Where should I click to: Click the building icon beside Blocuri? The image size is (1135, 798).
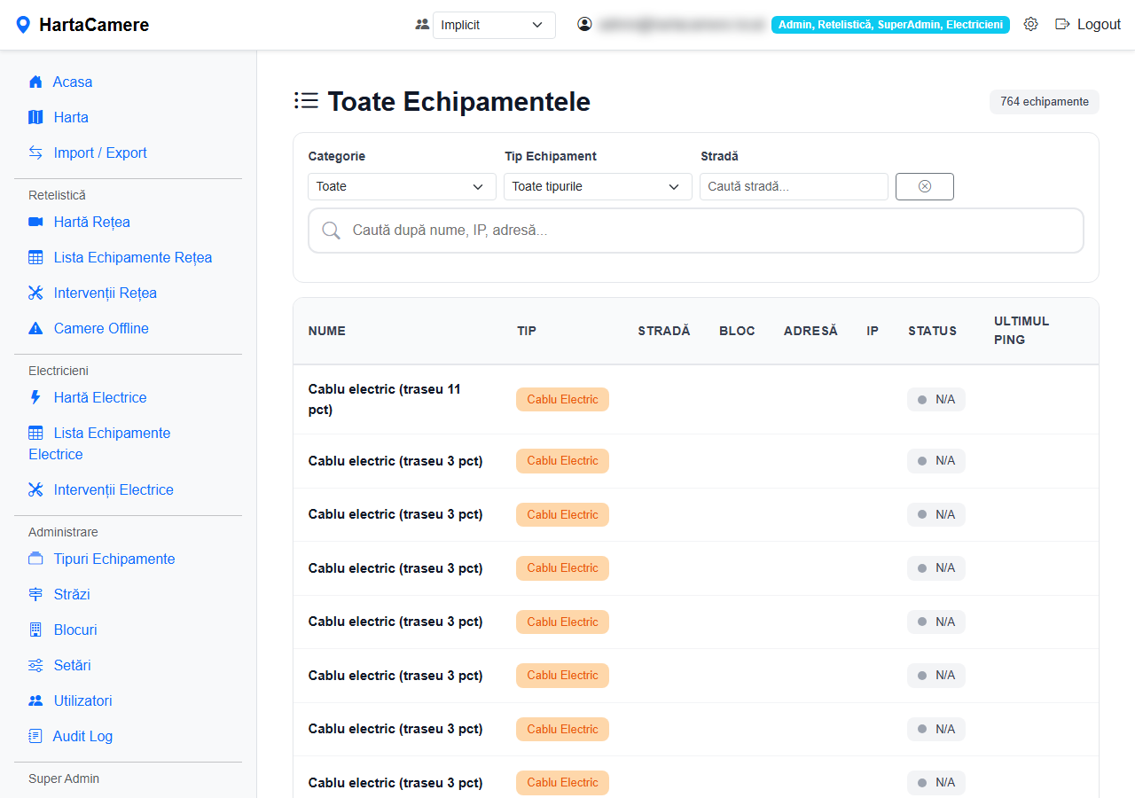click(35, 630)
